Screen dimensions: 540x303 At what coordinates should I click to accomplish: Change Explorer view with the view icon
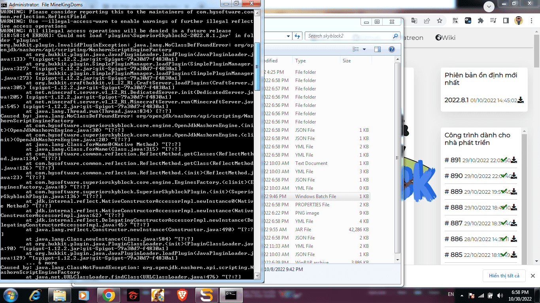(356, 49)
